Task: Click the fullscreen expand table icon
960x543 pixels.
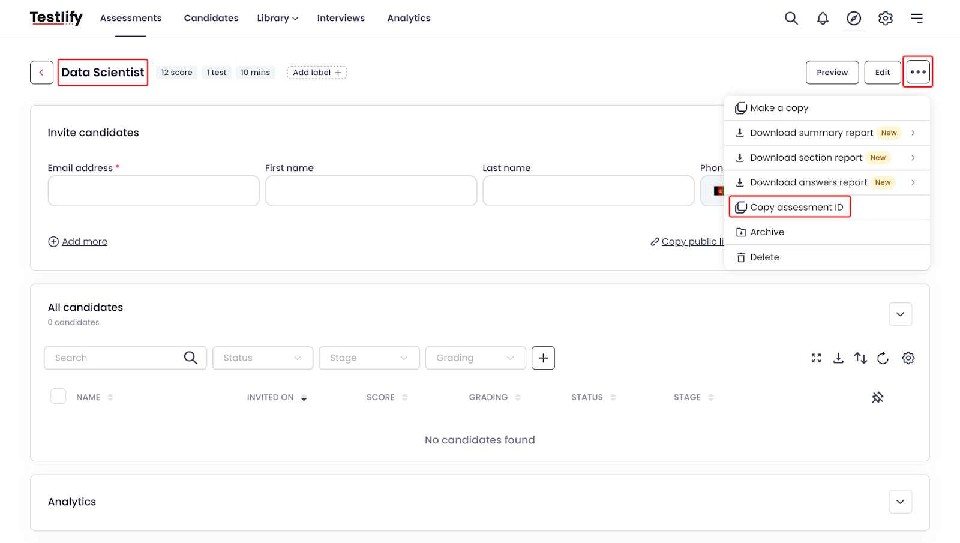Action: point(816,358)
